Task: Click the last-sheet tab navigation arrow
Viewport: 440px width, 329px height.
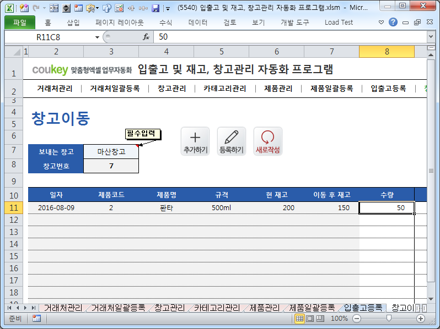Action: coord(34,308)
